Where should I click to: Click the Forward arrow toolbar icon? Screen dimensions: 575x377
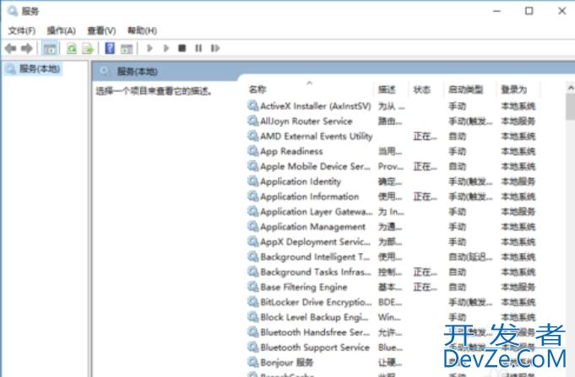tap(26, 48)
